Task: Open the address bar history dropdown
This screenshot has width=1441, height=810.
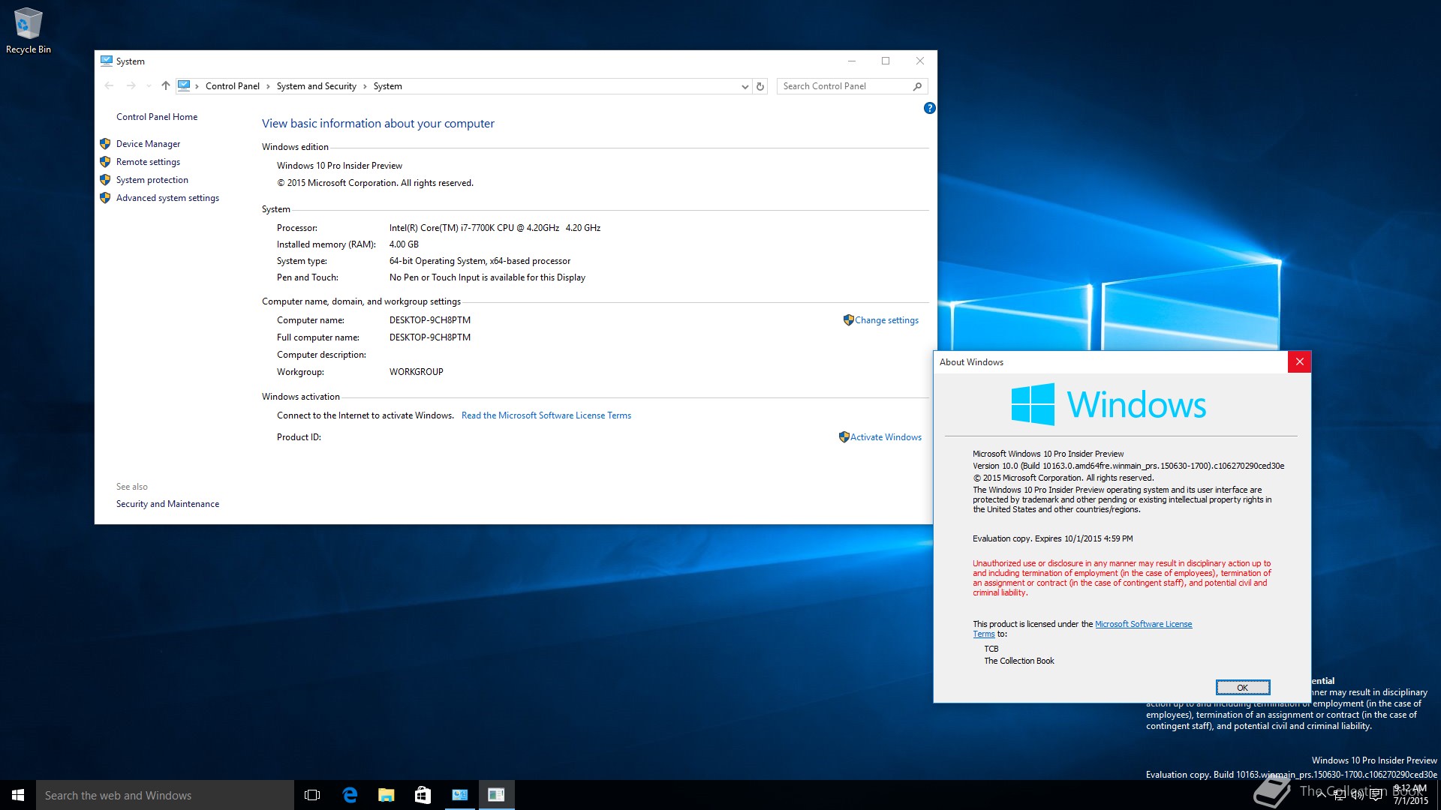Action: [745, 86]
